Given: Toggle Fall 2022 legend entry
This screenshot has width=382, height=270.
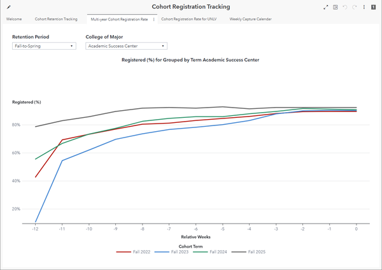Looking at the screenshot, I should click(x=133, y=252).
